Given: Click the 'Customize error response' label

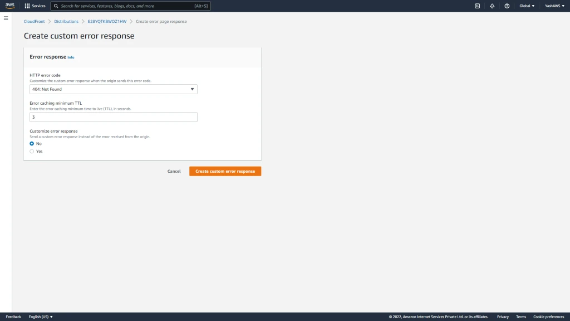Looking at the screenshot, I should point(53,131).
